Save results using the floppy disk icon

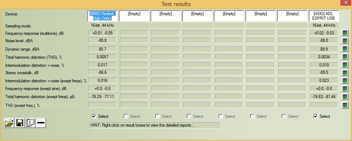(x=20, y=123)
